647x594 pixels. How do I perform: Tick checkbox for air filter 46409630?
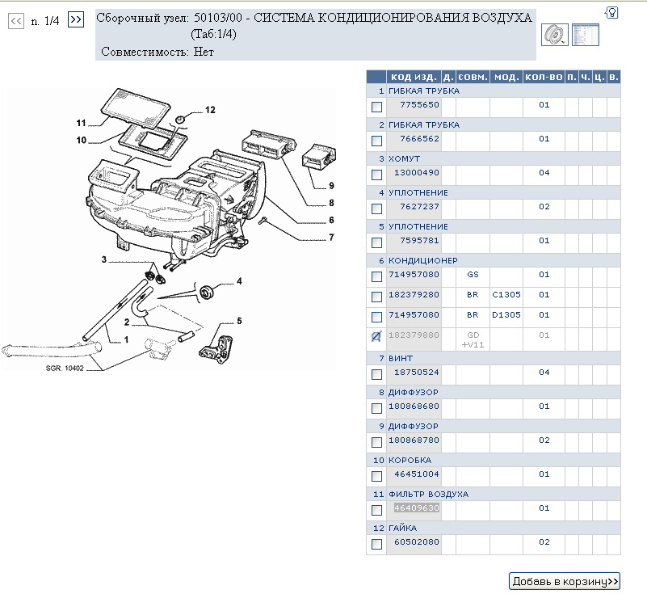tap(376, 510)
